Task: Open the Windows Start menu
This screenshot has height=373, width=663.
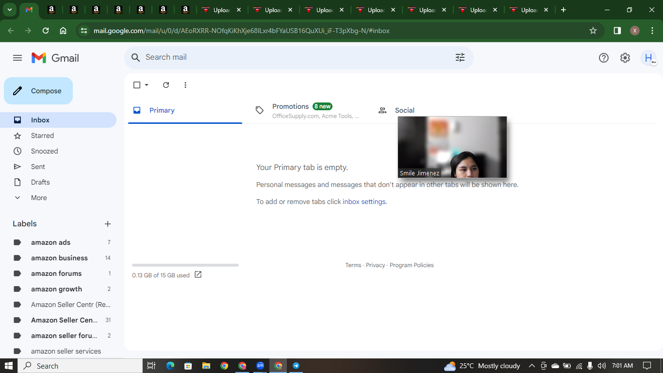Action: tap(9, 366)
